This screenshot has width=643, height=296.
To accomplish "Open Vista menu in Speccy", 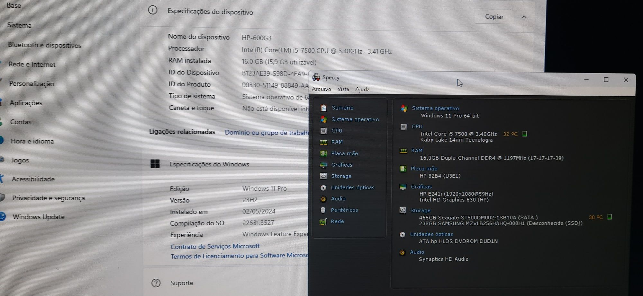I will [343, 89].
